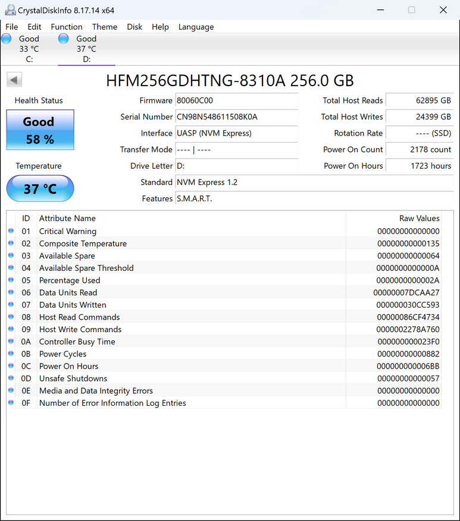Expand the Language menu
This screenshot has width=460, height=521.
pyautogui.click(x=196, y=27)
